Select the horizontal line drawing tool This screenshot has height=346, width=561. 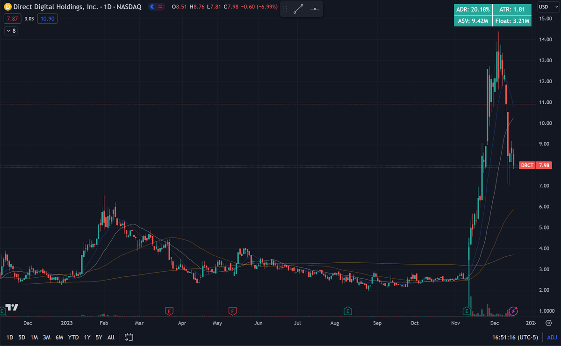[315, 9]
